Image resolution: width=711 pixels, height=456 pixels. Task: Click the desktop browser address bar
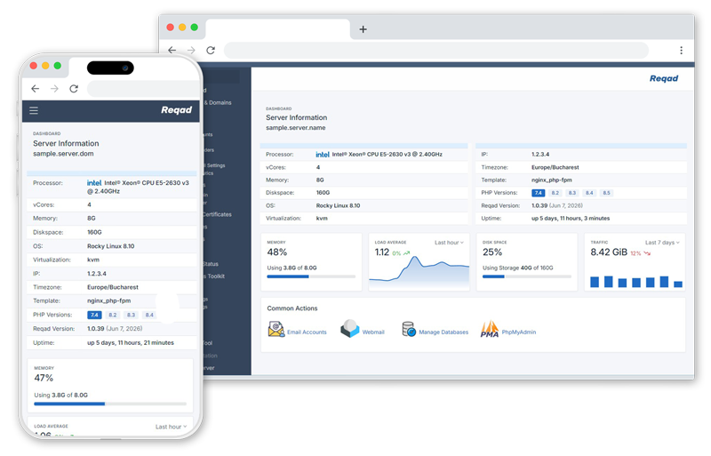click(x=436, y=50)
